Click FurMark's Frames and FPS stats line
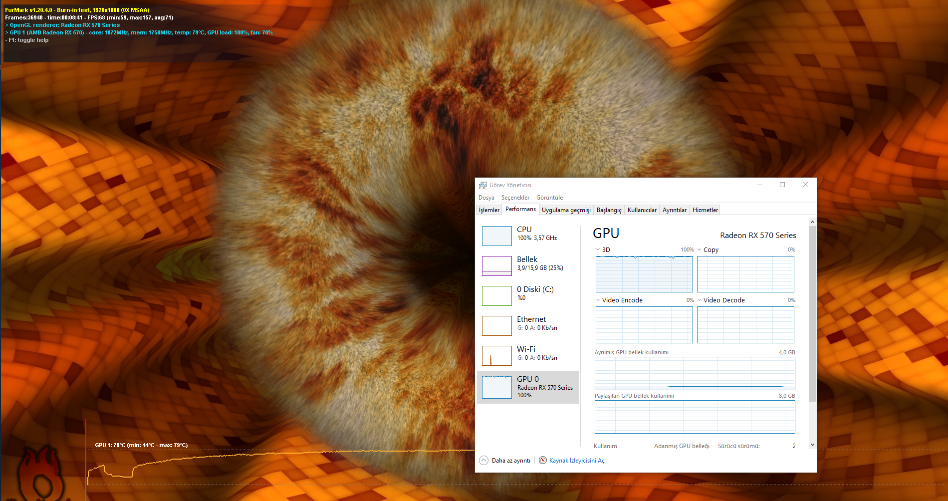This screenshot has width=948, height=501. pyautogui.click(x=89, y=17)
